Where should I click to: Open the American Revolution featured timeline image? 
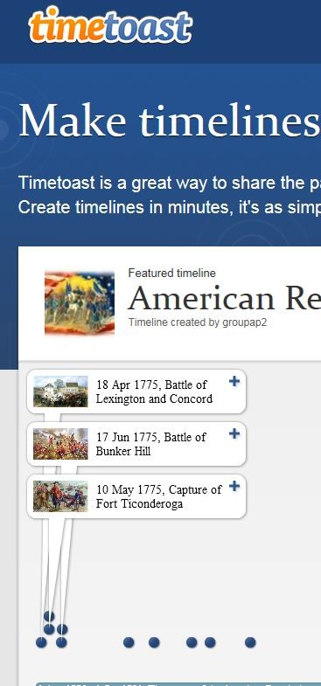80,303
